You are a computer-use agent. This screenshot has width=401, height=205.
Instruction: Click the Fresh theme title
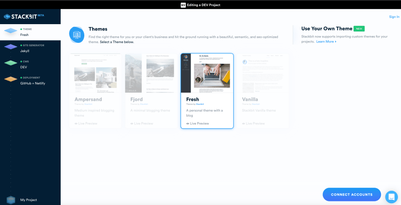[x=193, y=99]
